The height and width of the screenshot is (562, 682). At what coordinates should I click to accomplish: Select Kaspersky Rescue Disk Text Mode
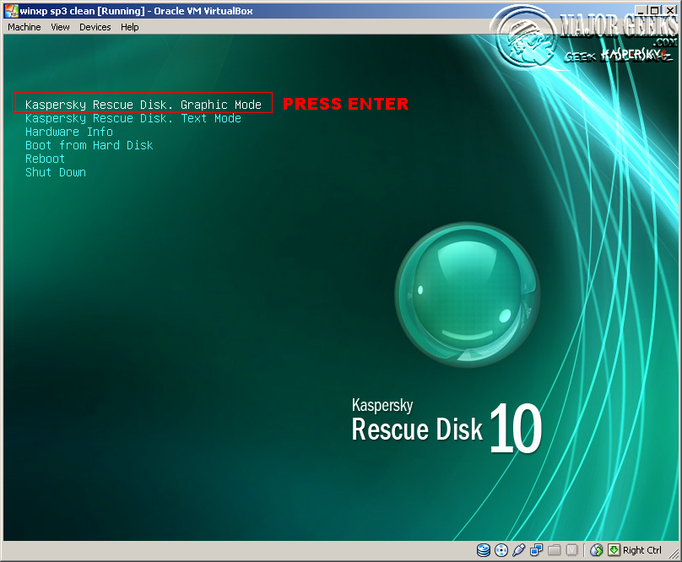pos(131,118)
